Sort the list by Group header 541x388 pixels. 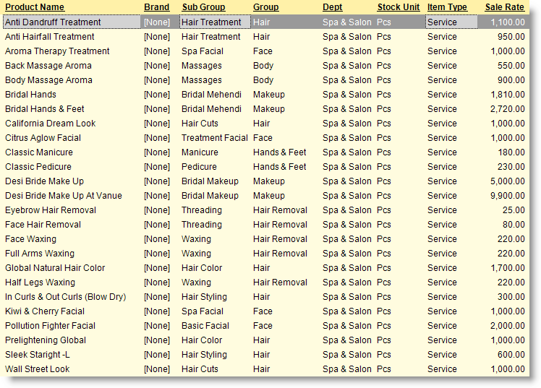click(265, 7)
